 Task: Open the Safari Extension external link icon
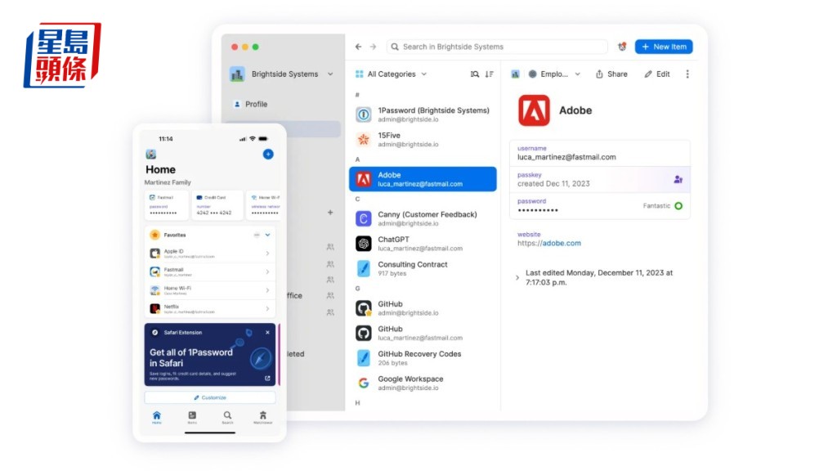[267, 378]
